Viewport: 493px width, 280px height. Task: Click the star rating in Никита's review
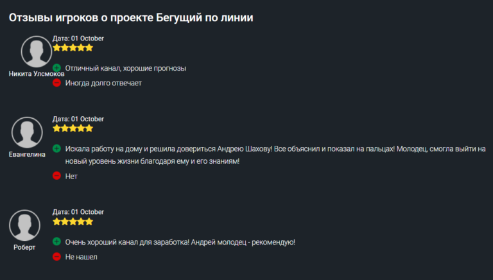[73, 48]
